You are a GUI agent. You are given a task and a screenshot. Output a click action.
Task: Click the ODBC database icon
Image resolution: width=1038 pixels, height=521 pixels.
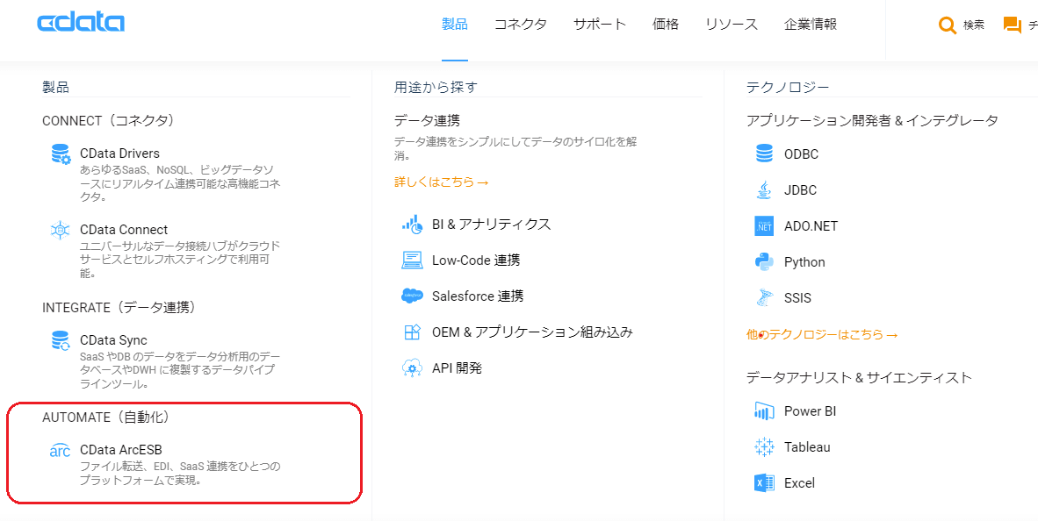[764, 154]
